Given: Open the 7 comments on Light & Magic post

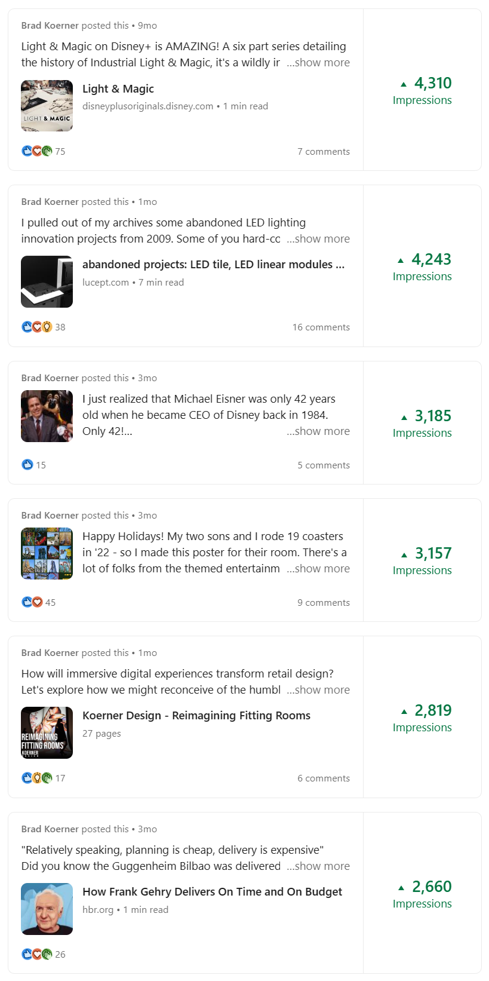Looking at the screenshot, I should click(x=324, y=152).
